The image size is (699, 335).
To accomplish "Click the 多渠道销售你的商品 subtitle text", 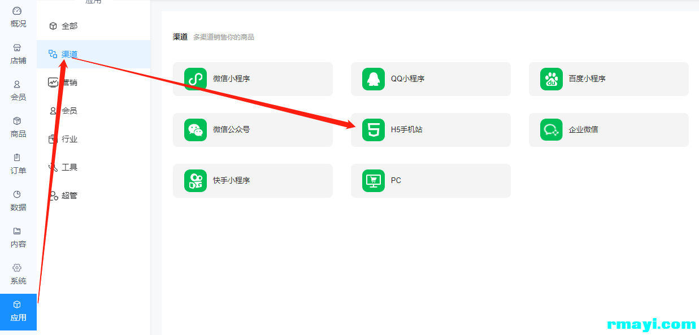I will (224, 37).
